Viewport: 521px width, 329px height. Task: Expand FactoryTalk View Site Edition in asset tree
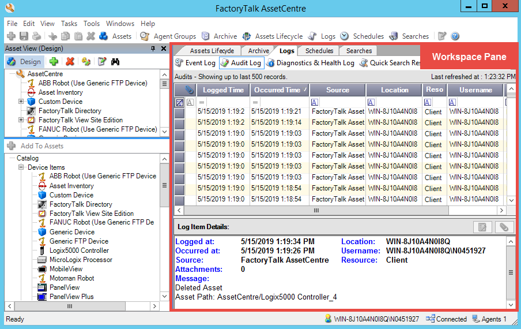pos(21,119)
